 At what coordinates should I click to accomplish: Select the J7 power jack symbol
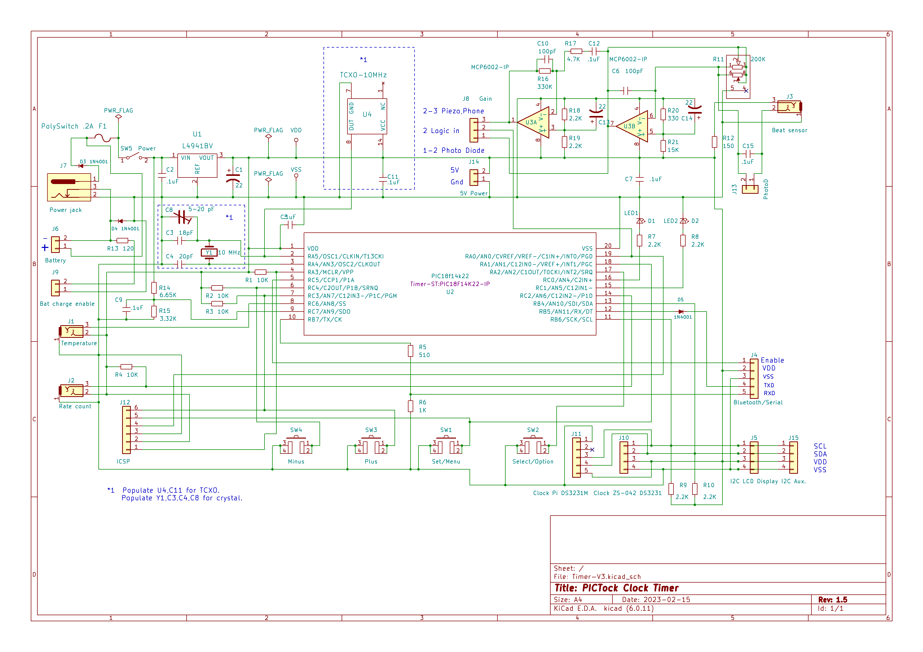[69, 187]
